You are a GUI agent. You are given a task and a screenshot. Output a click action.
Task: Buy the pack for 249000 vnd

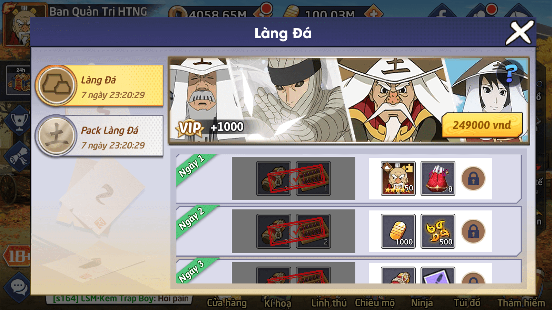(482, 125)
